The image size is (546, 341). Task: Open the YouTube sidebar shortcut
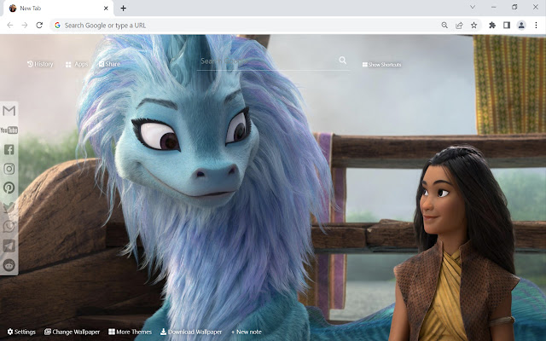[x=9, y=130]
